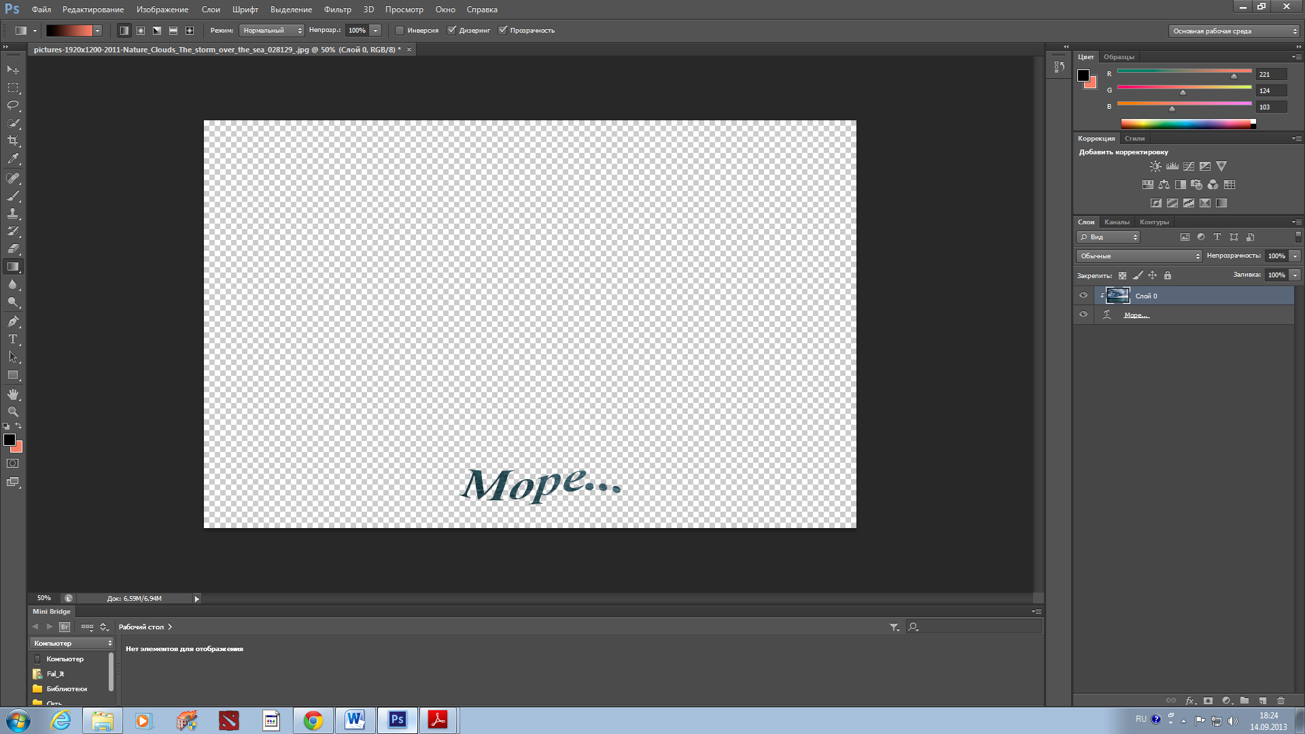This screenshot has width=1305, height=734.
Task: Select the Rectangular Marquee tool
Action: 13,88
